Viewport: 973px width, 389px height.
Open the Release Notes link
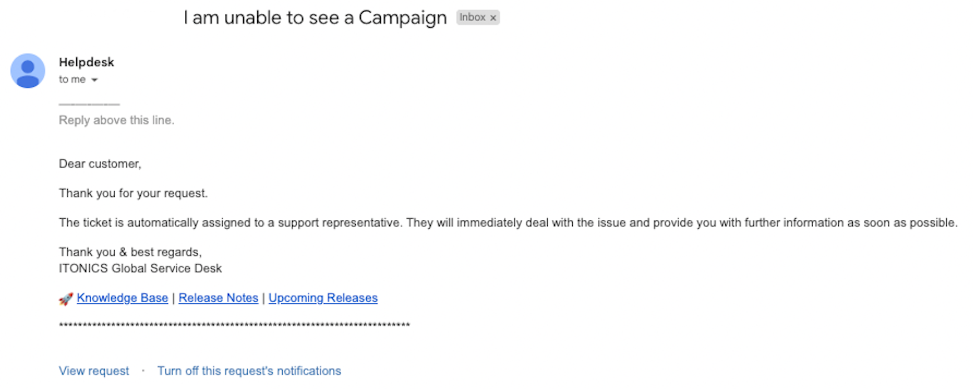coord(218,298)
